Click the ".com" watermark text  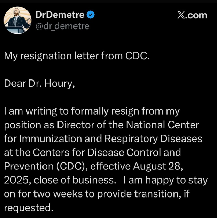coord(197,15)
